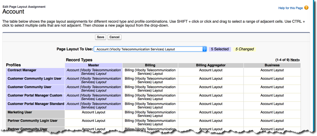Click the 5 Changed indicator
The image size is (317, 136).
[x=244, y=49]
